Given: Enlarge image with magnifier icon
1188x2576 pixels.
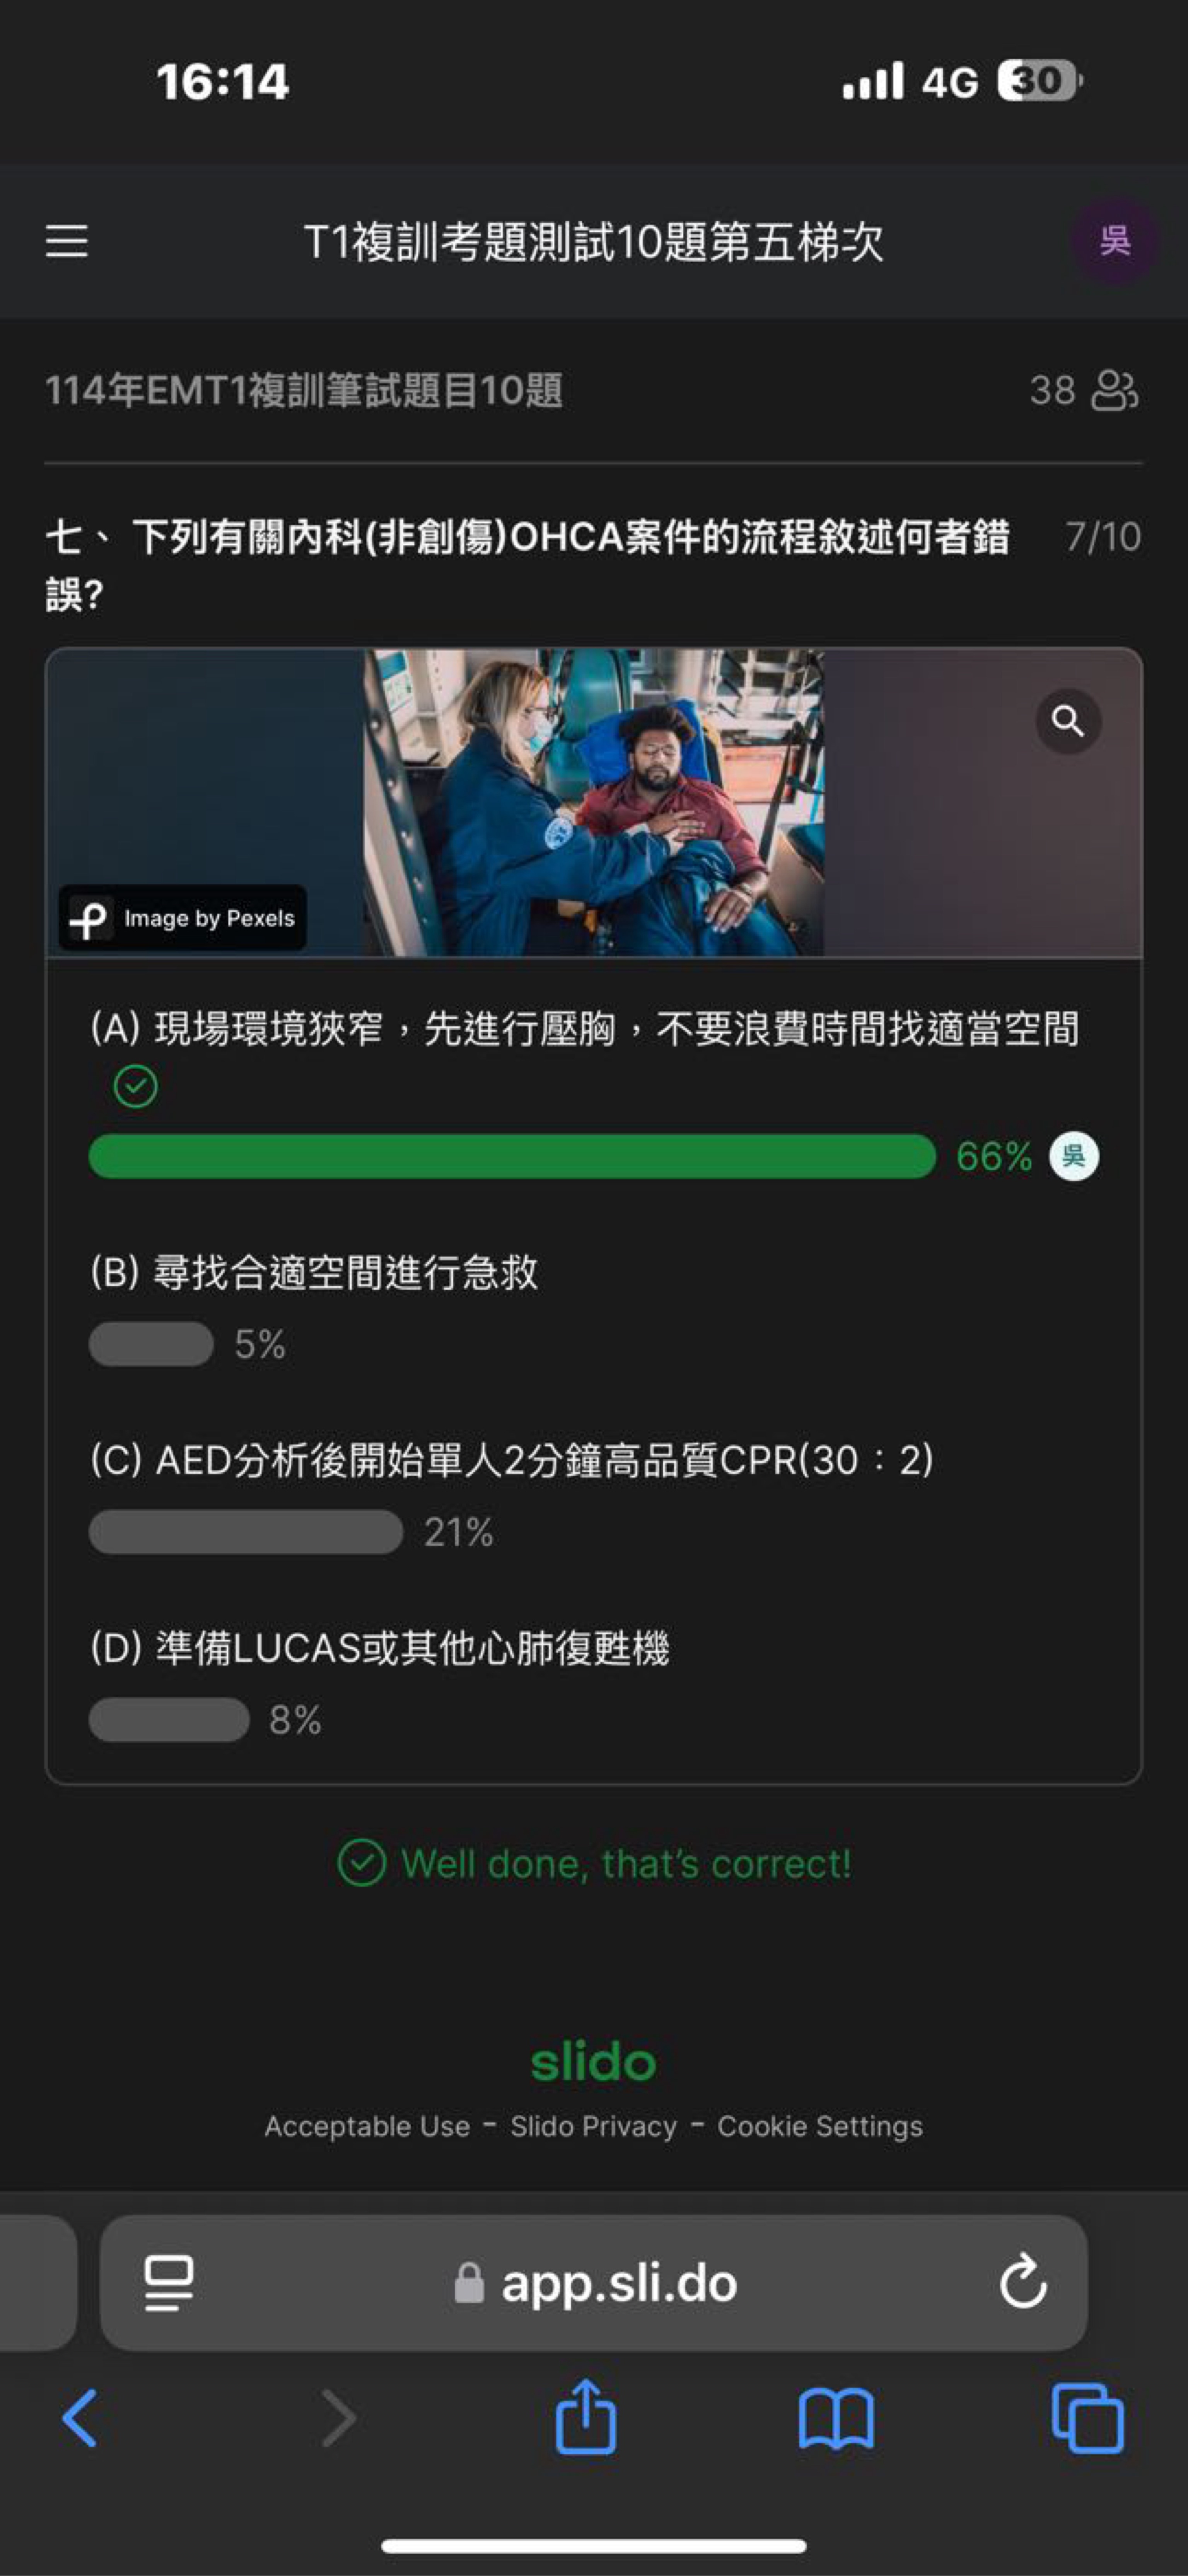Looking at the screenshot, I should [1068, 721].
